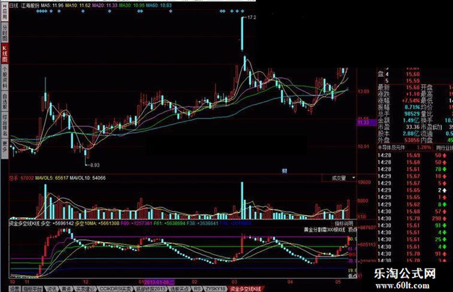This screenshot has width=453, height=292.
Task: Select the 买卖建议 indicator tab
Action: (85, 289)
